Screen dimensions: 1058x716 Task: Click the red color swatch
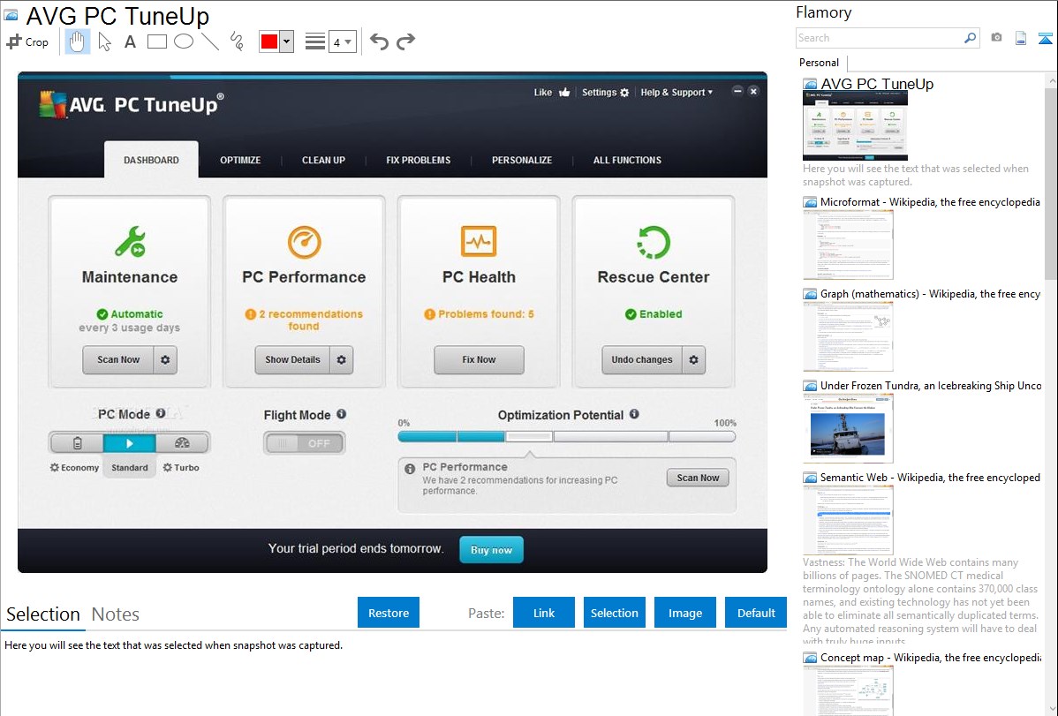269,41
